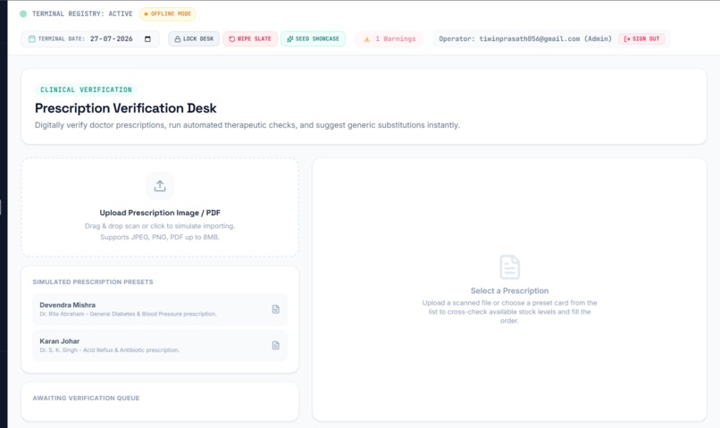
Task: Select the Devendra Mishra prescription preset
Action: click(160, 309)
